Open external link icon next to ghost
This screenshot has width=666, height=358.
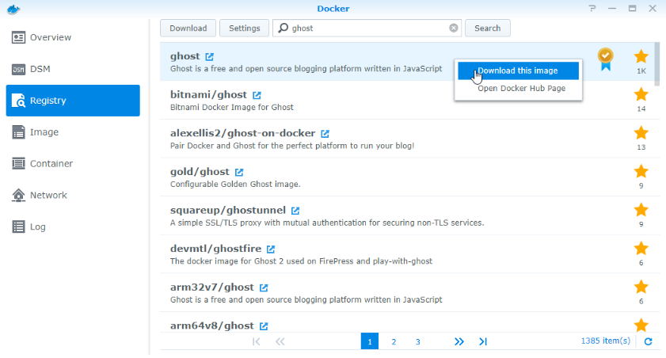point(209,56)
